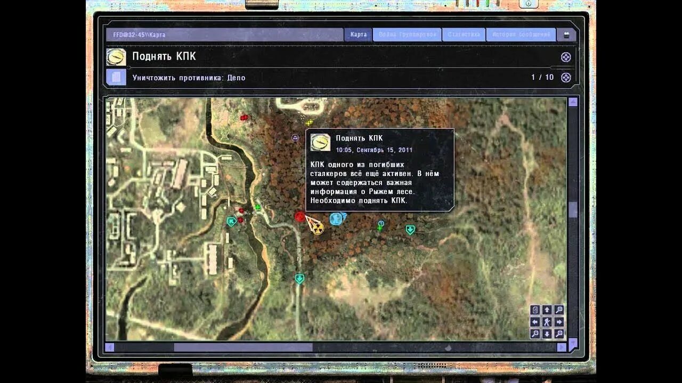This screenshot has height=383, width=682.
Task: Pan the map left with arrow button
Action: point(535,322)
